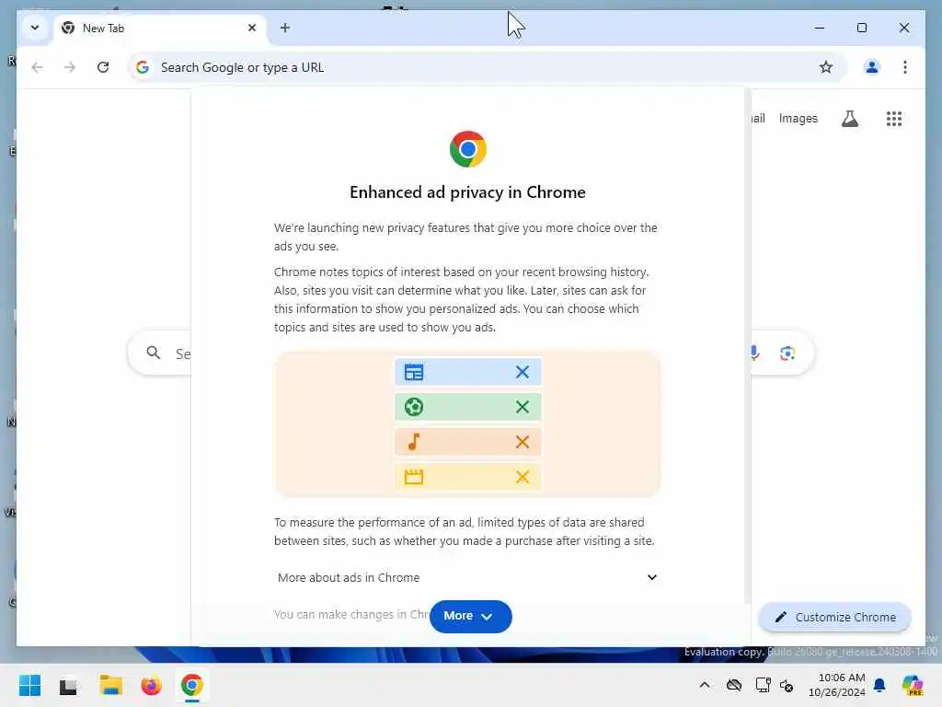Close the New Tab tab
942x707 pixels.
252,28
